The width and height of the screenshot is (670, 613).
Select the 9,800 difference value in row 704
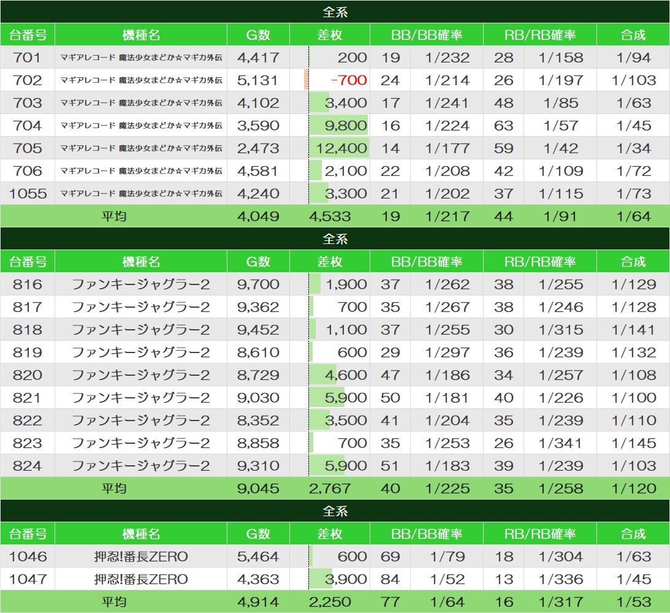pyautogui.click(x=346, y=125)
